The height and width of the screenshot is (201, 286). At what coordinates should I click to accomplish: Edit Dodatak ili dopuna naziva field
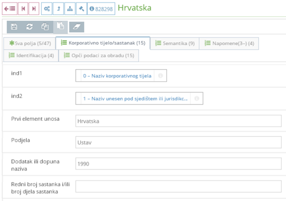point(178,164)
